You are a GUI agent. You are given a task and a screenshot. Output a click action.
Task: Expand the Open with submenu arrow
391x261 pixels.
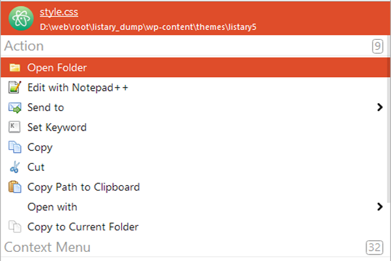[x=379, y=207]
